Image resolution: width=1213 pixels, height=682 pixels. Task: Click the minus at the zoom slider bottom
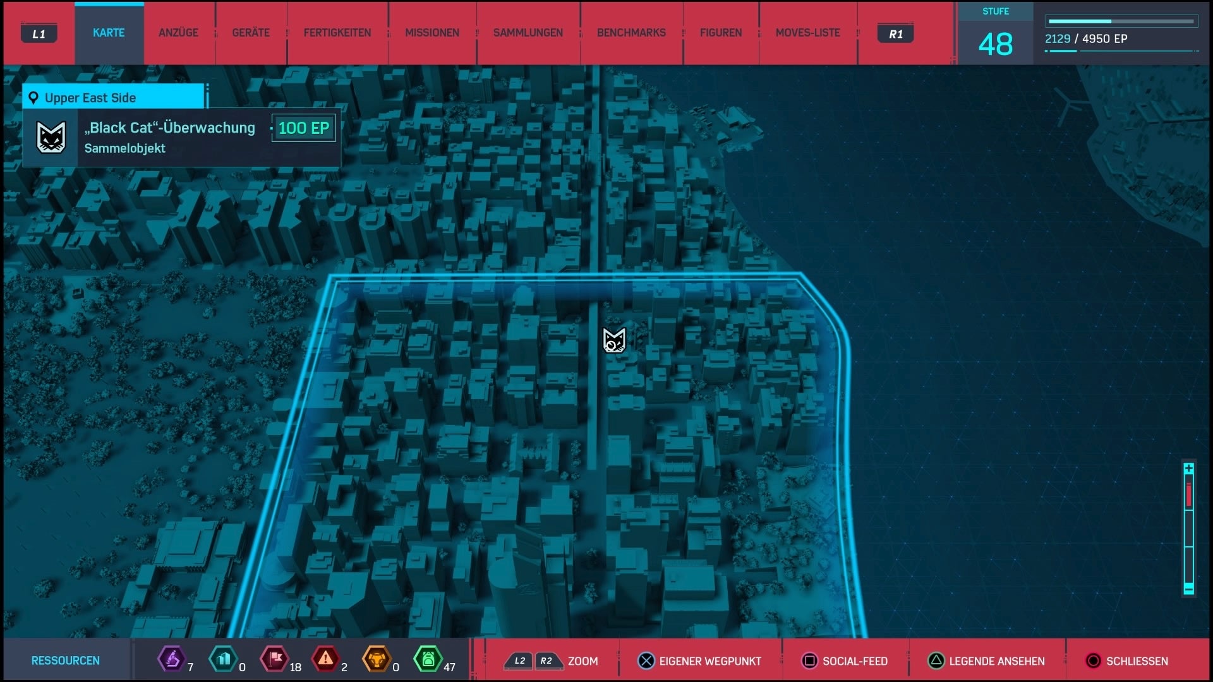pyautogui.click(x=1188, y=589)
